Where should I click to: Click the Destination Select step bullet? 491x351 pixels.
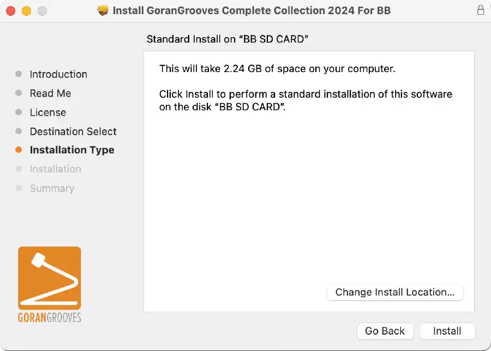(19, 131)
